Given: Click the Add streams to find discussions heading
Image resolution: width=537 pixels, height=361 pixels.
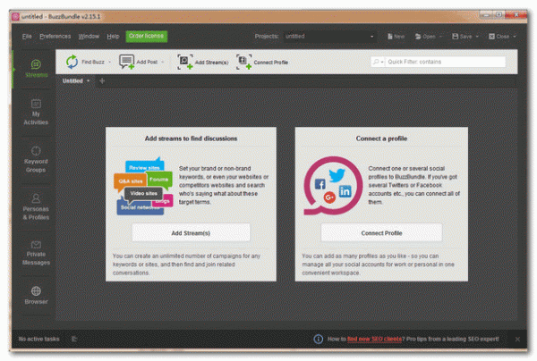Looking at the screenshot, I should (x=191, y=139).
